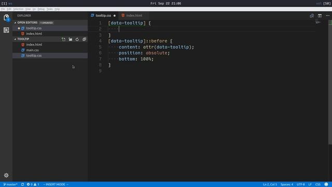
Task: Click the warnings count icon in status bar
Action: (35, 184)
